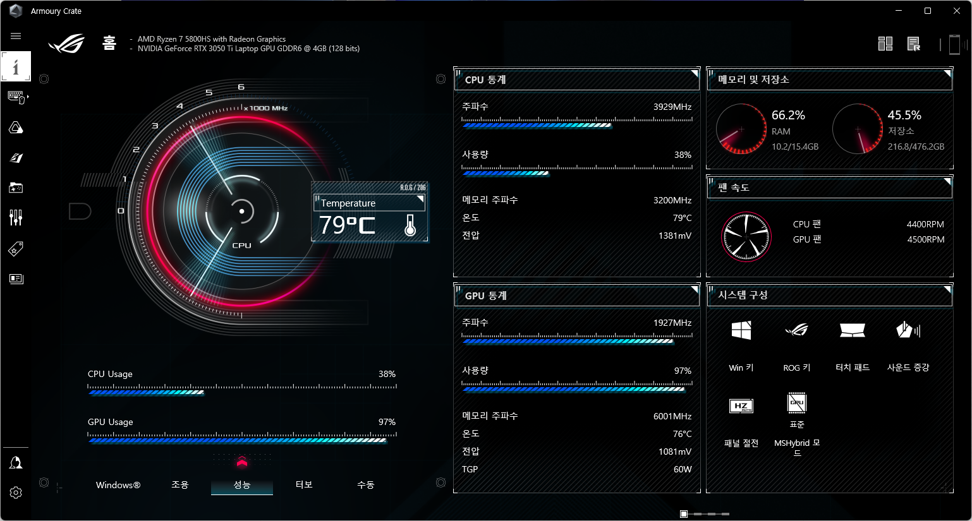Viewport: 972px width, 521px height.
Task: Open Aura Sync lighting from sidebar
Action: tap(16, 128)
